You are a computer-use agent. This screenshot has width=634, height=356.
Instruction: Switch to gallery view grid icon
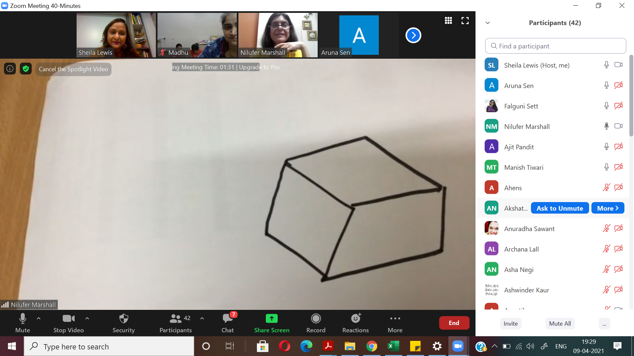click(448, 21)
